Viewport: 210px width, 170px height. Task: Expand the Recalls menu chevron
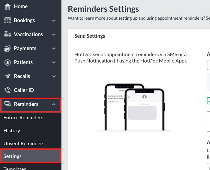pos(54,76)
